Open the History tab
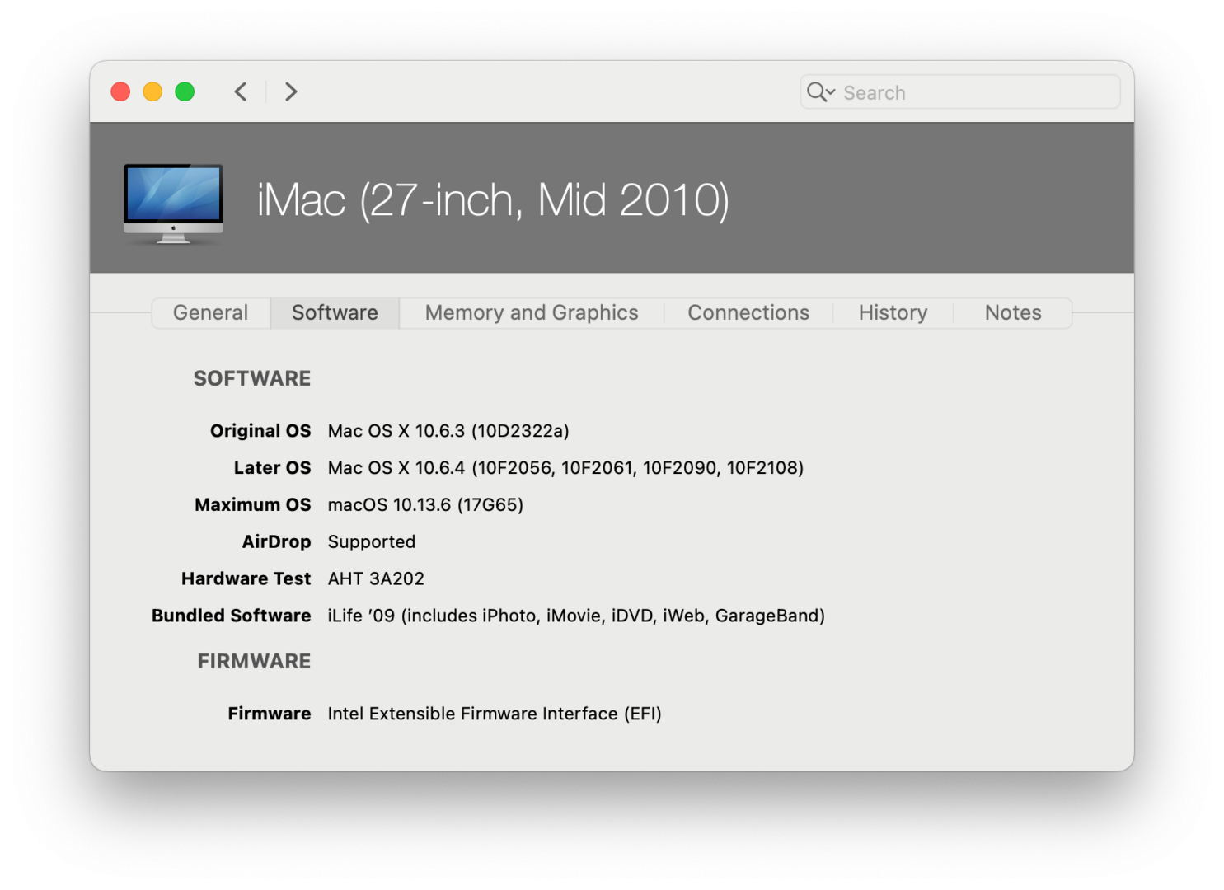This screenshot has height=890, width=1224. click(x=893, y=313)
